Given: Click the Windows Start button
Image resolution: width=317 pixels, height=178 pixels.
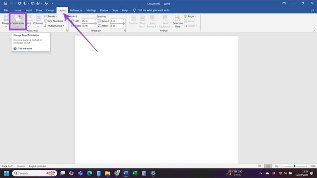Looking at the screenshot, I should [7, 173].
